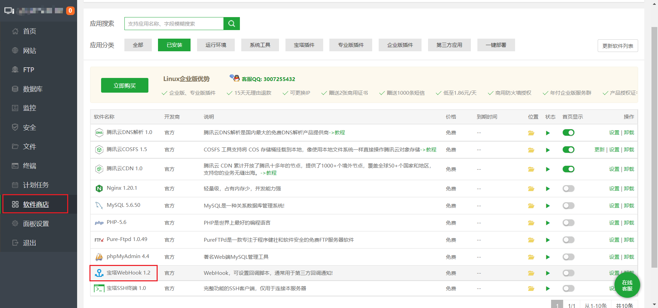658x308 pixels.
Task: Select the 一键部署 category tab
Action: [x=496, y=45]
